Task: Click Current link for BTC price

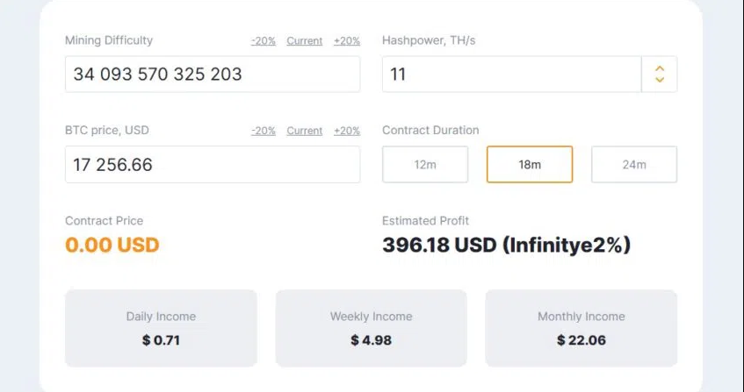Action: click(304, 131)
